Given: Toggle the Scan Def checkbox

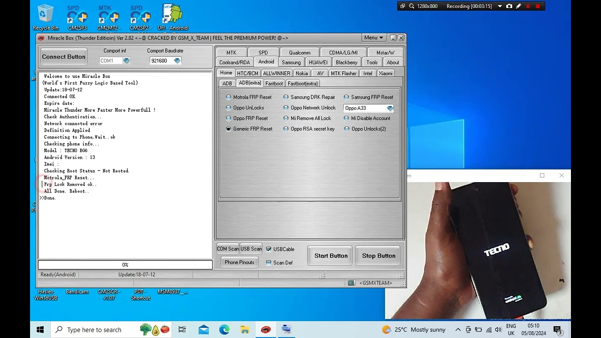Looking at the screenshot, I should pos(279,263).
